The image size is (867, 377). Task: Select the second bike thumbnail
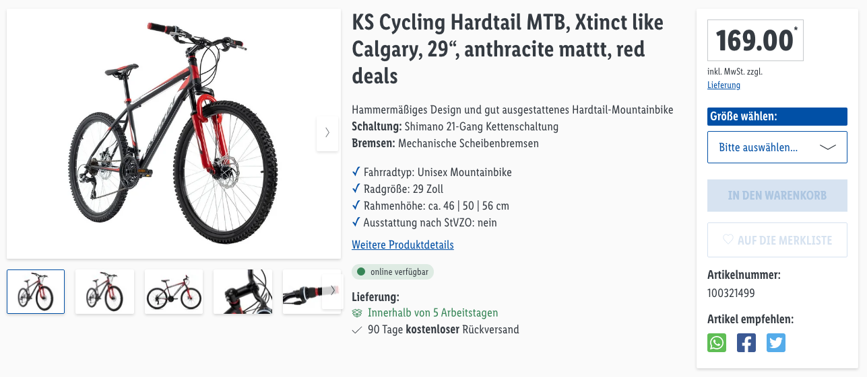pyautogui.click(x=104, y=292)
